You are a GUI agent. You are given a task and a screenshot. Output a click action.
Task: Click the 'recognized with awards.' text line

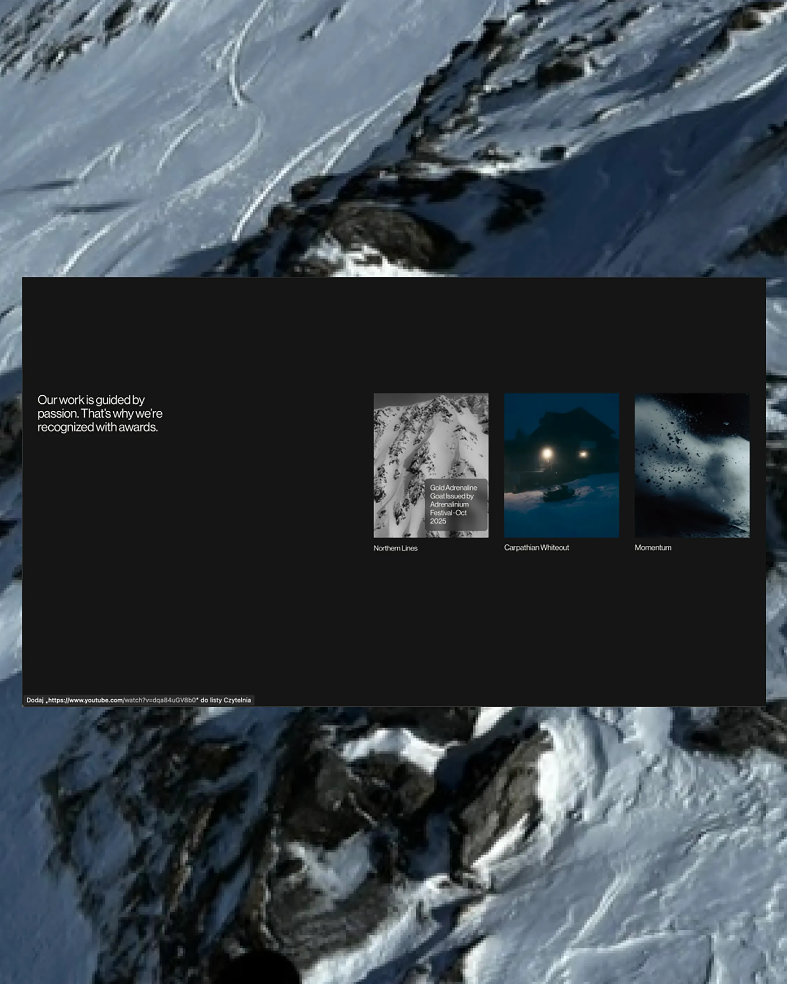coord(97,427)
